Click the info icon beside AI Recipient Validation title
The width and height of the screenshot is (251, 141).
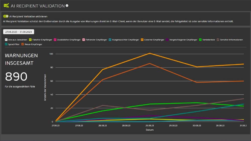pos(67,5)
